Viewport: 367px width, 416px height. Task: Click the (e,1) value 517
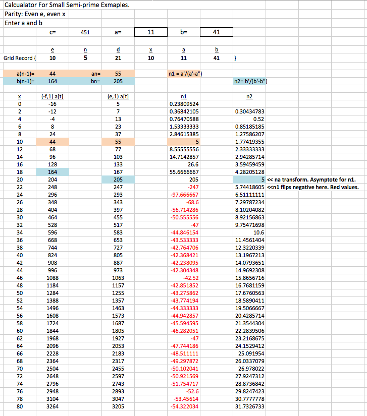pyautogui.click(x=118, y=225)
